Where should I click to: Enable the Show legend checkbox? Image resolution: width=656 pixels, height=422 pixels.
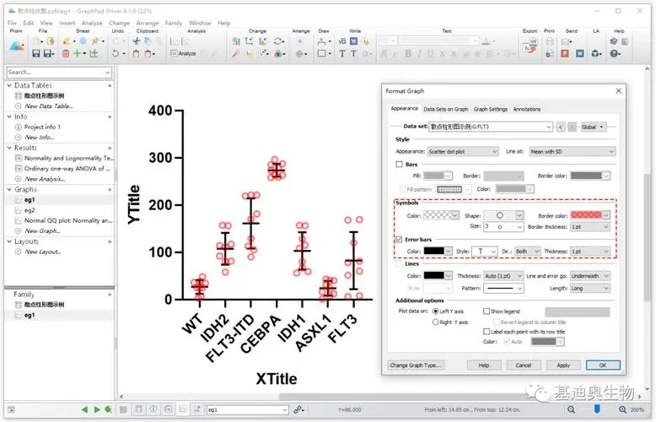coord(487,311)
